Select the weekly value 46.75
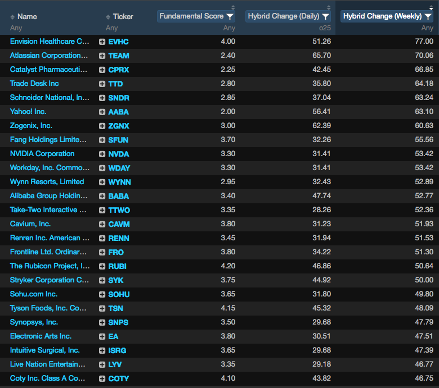 [x=424, y=378]
